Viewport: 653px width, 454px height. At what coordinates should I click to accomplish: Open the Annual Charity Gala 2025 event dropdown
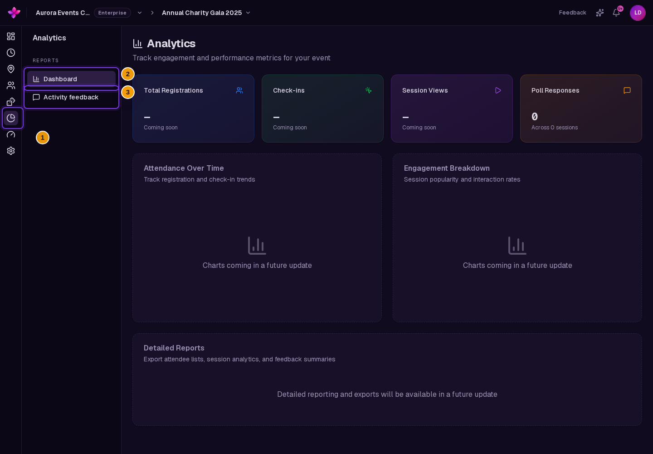click(206, 13)
